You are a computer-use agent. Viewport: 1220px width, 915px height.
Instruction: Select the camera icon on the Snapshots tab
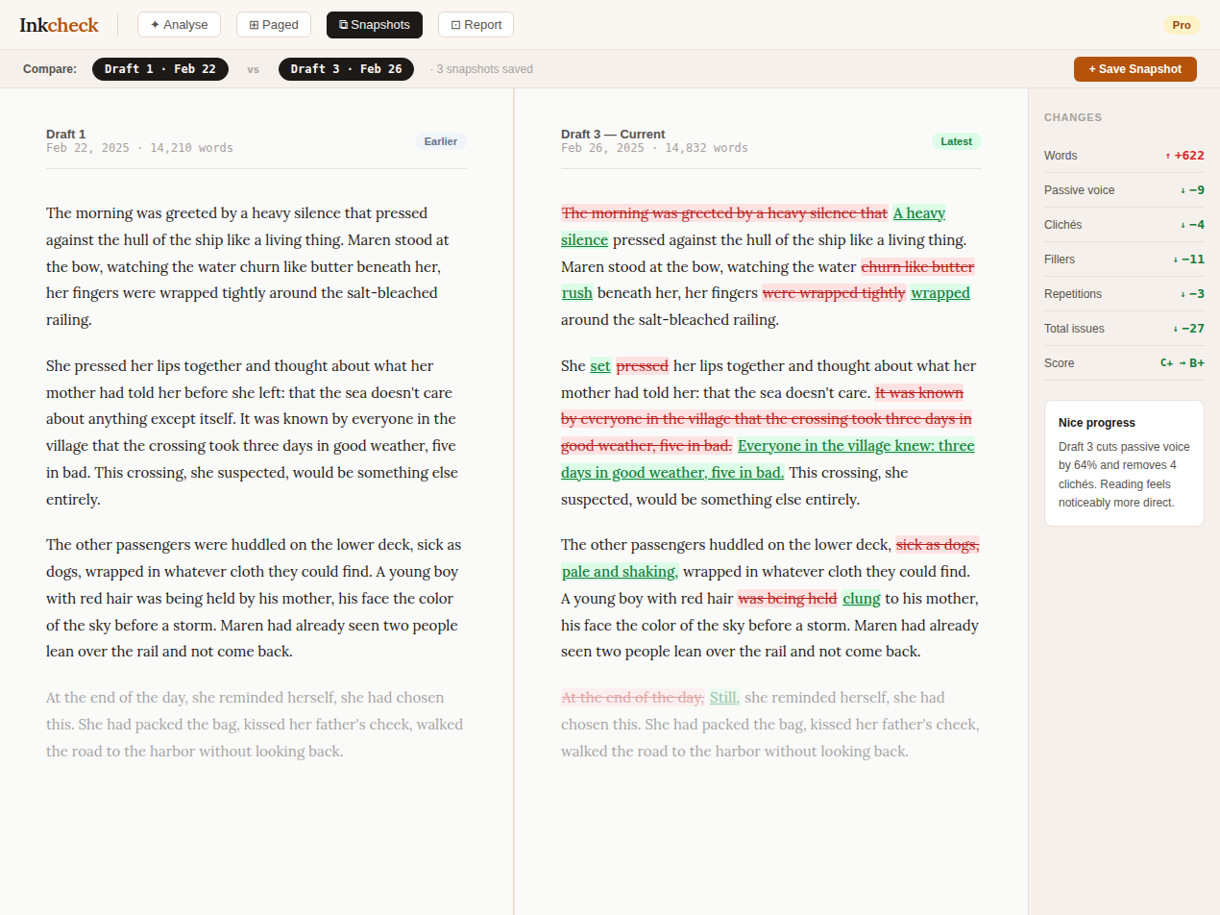[x=343, y=24]
